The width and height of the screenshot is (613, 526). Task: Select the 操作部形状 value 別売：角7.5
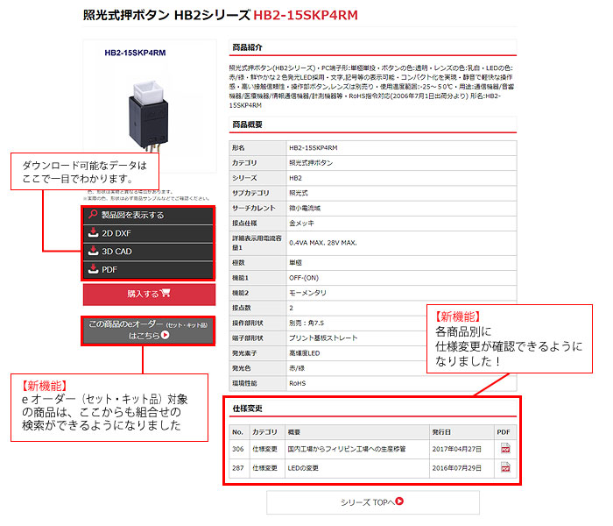tap(306, 323)
